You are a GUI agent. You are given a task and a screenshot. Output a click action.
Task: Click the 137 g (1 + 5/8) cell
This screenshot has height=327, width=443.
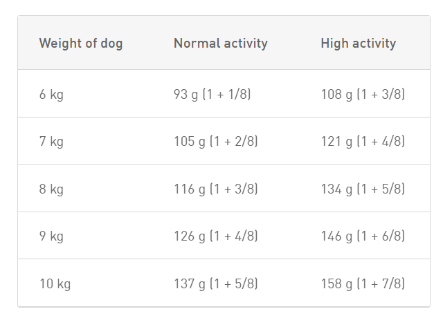(216, 283)
